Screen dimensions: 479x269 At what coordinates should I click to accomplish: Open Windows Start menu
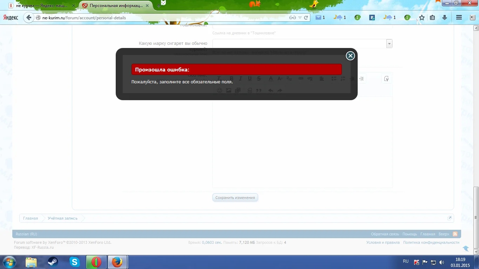point(9,262)
